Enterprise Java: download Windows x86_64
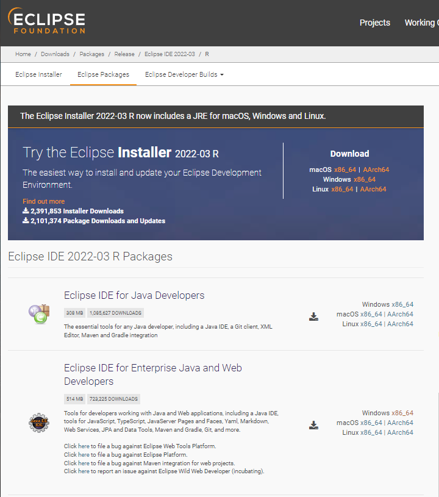This screenshot has width=439, height=497. 402,413
